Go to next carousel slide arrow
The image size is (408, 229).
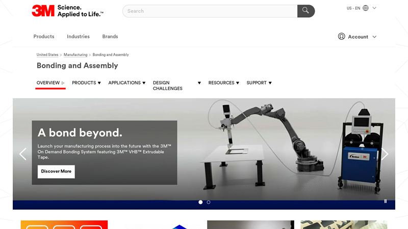click(385, 154)
